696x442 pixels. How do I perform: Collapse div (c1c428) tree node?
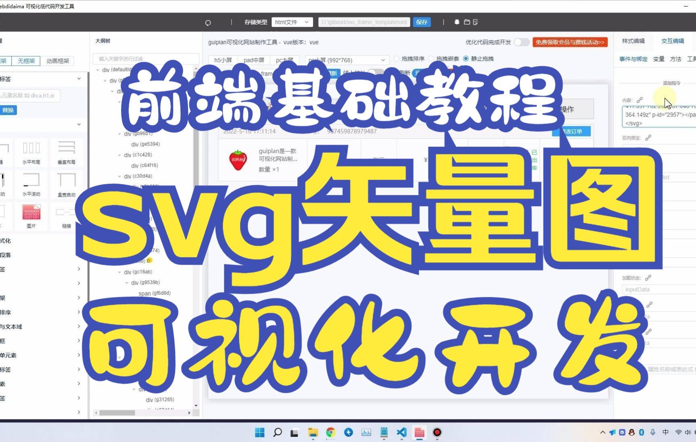[x=119, y=155]
